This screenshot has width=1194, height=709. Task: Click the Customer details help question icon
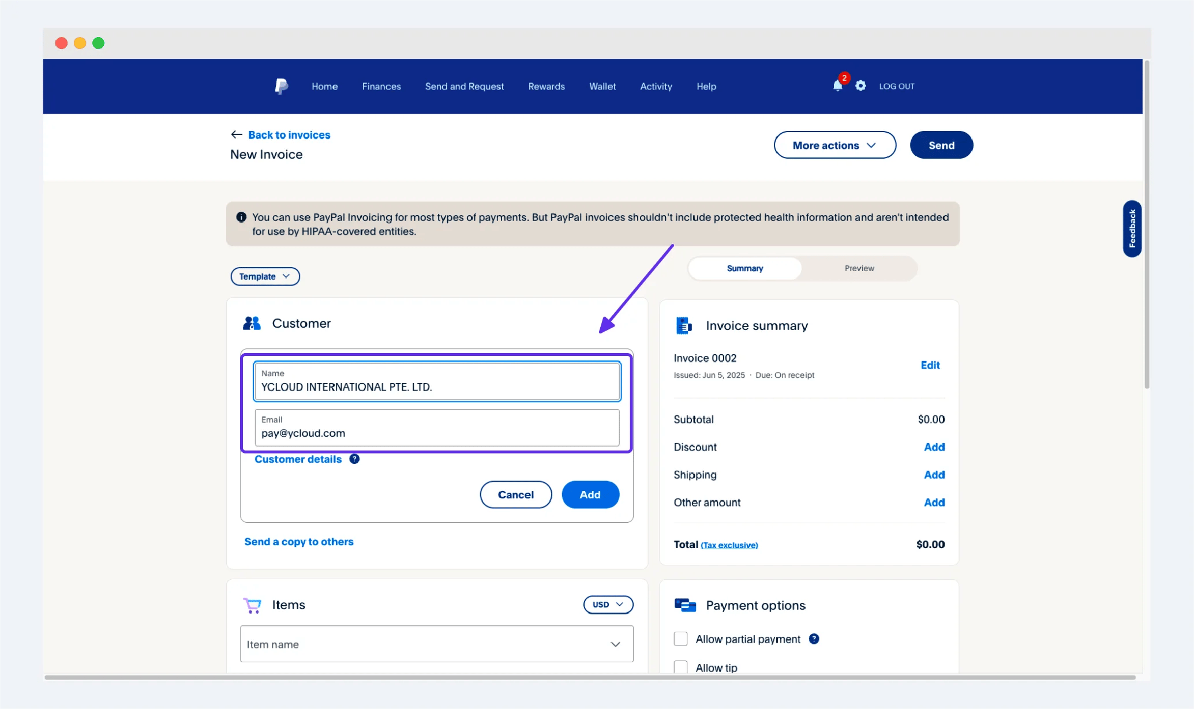pyautogui.click(x=354, y=459)
